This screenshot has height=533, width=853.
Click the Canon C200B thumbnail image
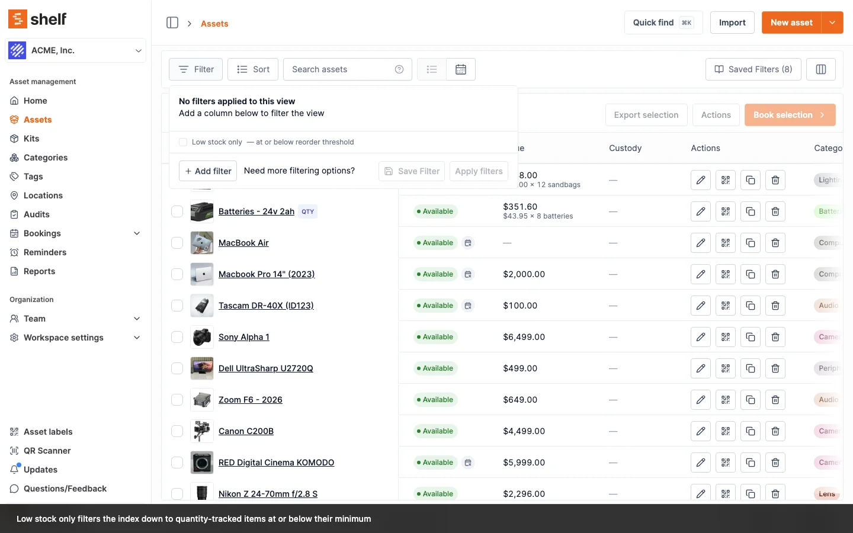point(202,431)
